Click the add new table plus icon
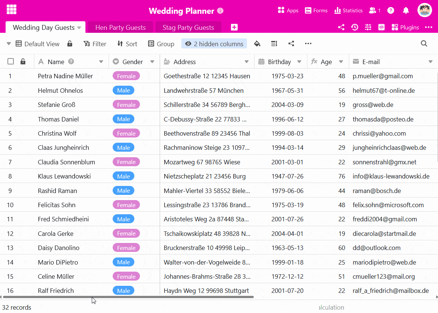Screen dimensions: 438x313 point(234,27)
